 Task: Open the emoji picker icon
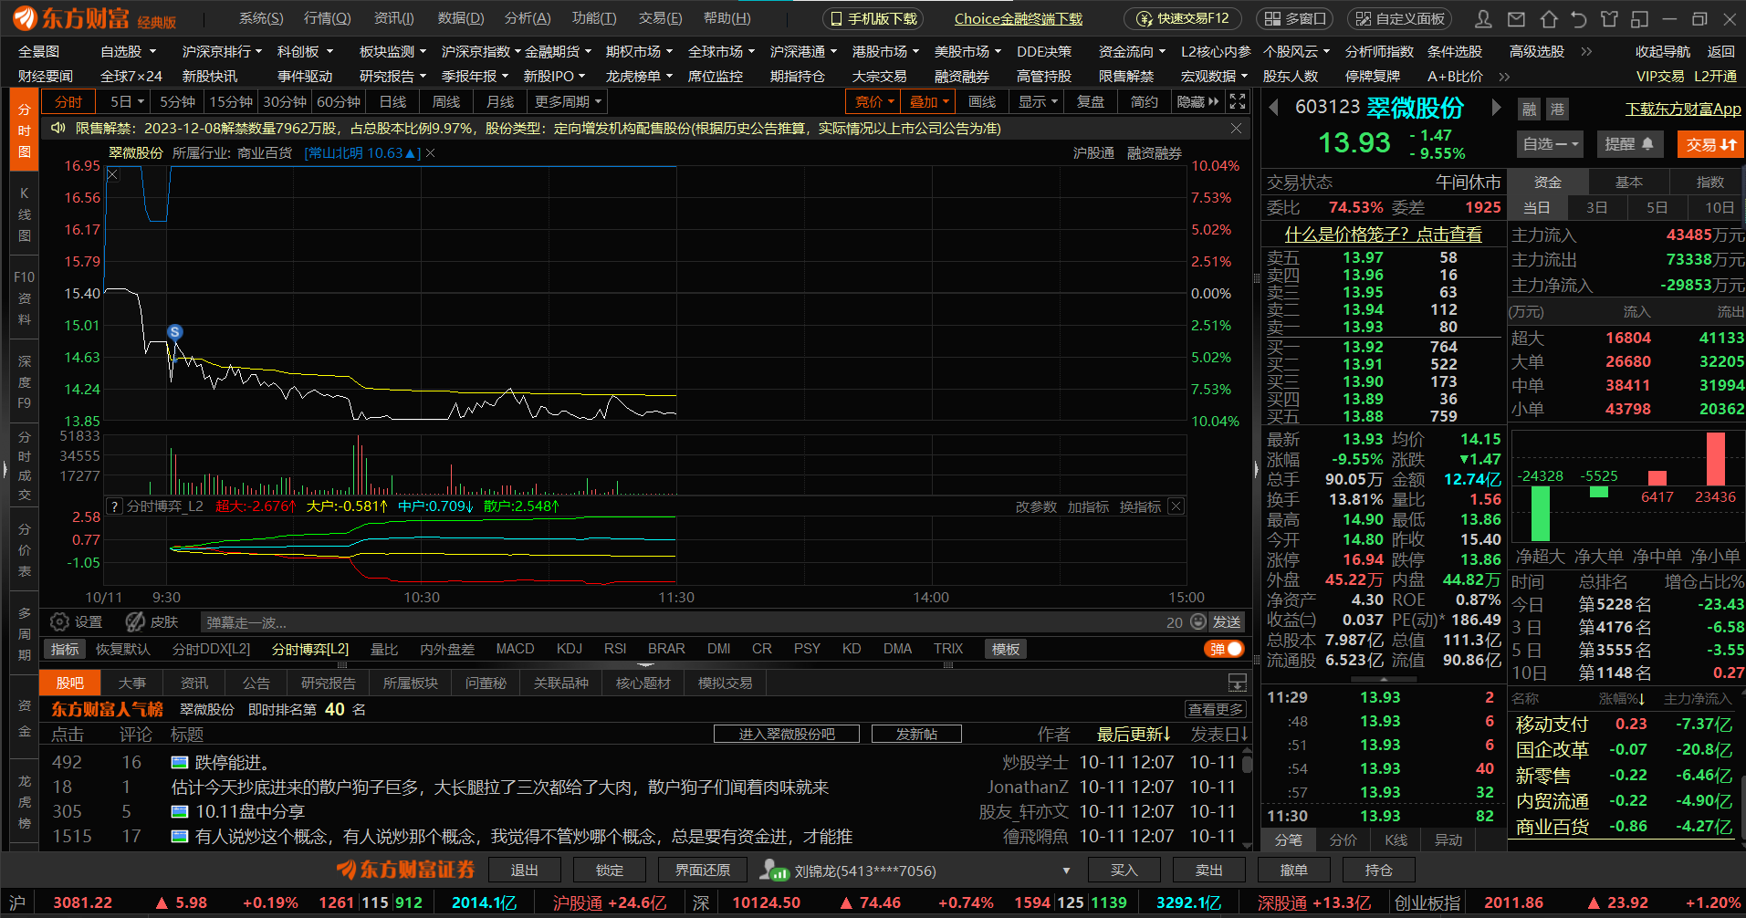(1199, 622)
